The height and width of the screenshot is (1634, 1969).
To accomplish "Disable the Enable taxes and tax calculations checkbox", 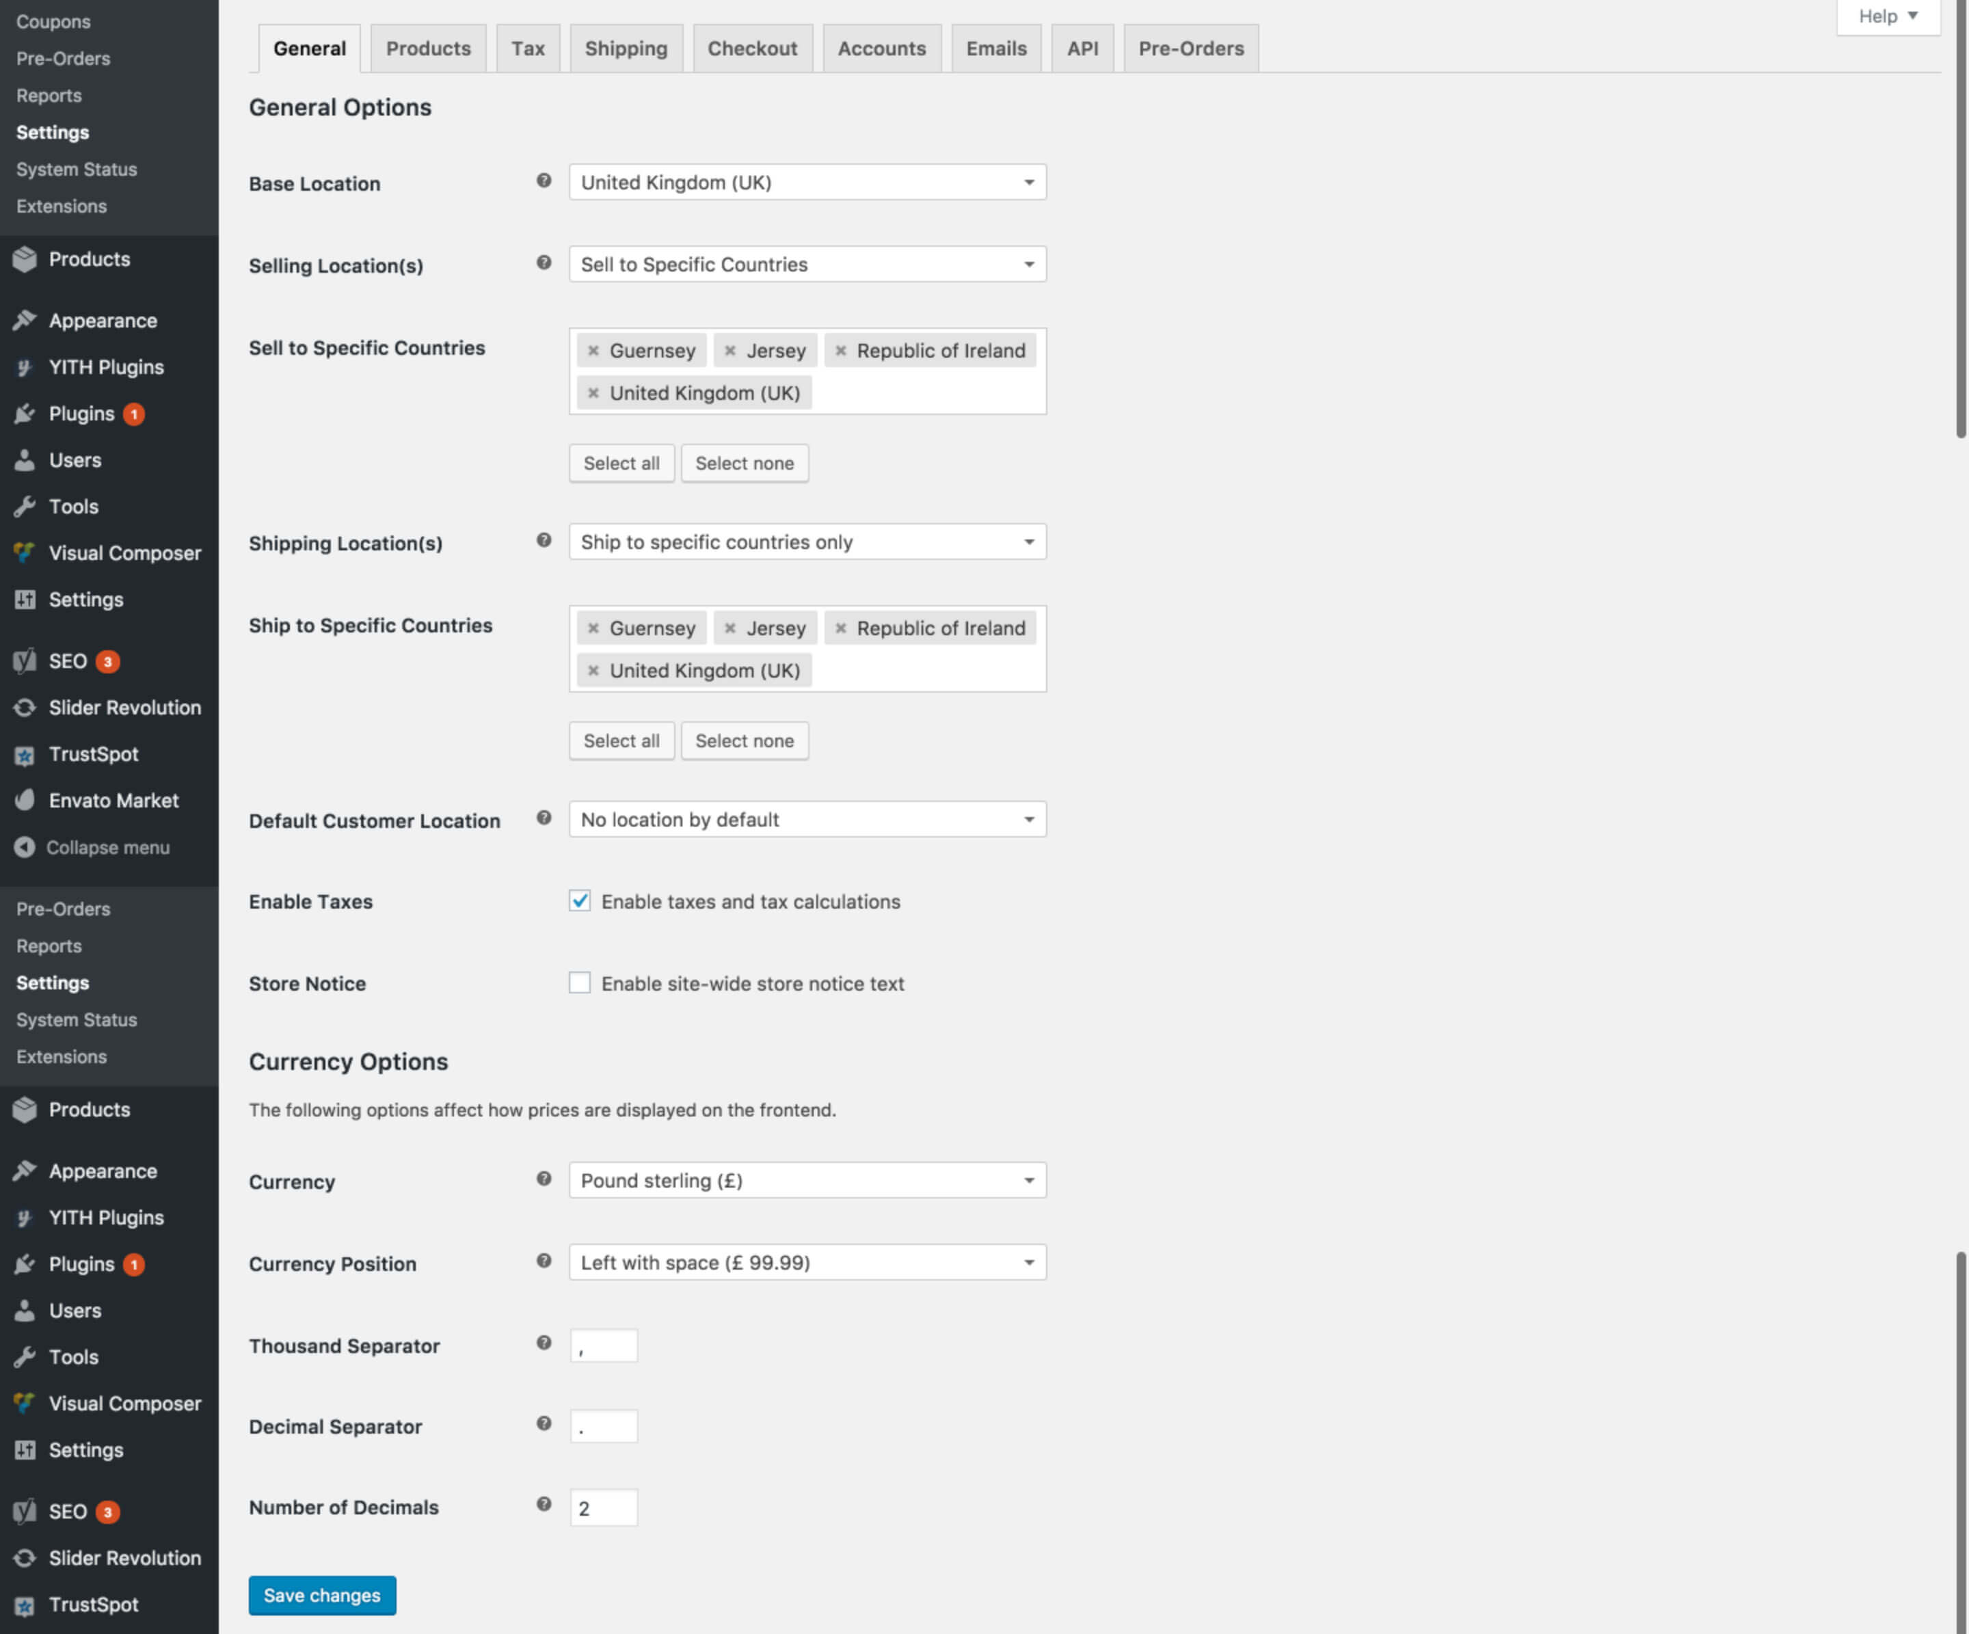I will point(580,901).
